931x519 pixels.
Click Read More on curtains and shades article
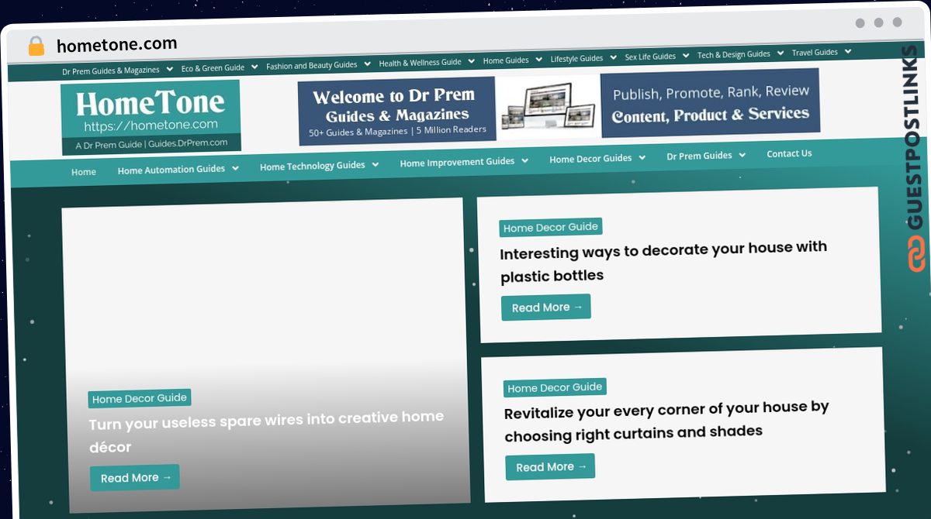click(550, 467)
